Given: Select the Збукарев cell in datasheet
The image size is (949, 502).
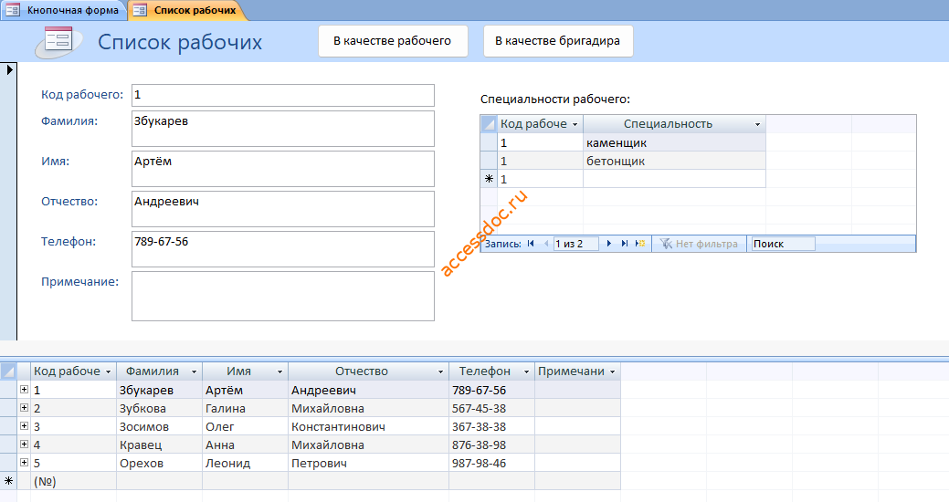Looking at the screenshot, I should point(159,390).
